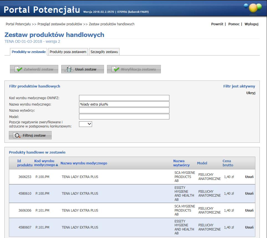Select product id 3606306 cell

(x=25, y=210)
